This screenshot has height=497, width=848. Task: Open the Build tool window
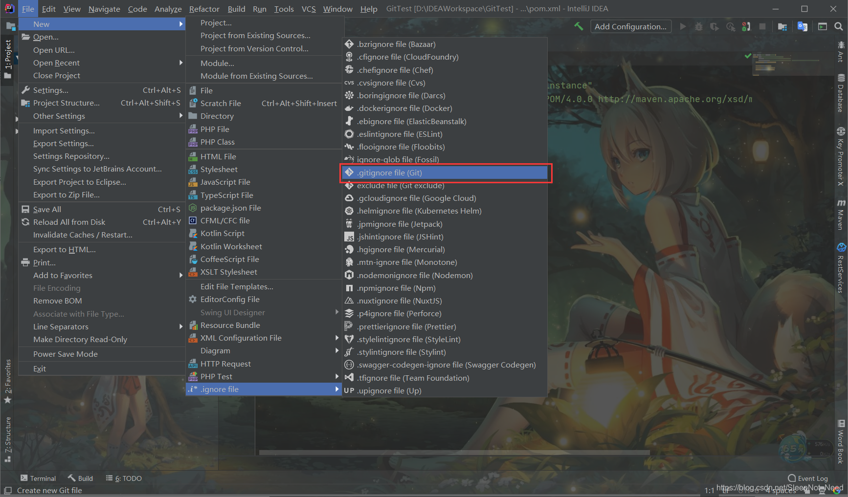point(80,478)
